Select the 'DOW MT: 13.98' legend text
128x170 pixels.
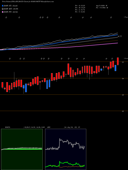click(x=11, y=9)
